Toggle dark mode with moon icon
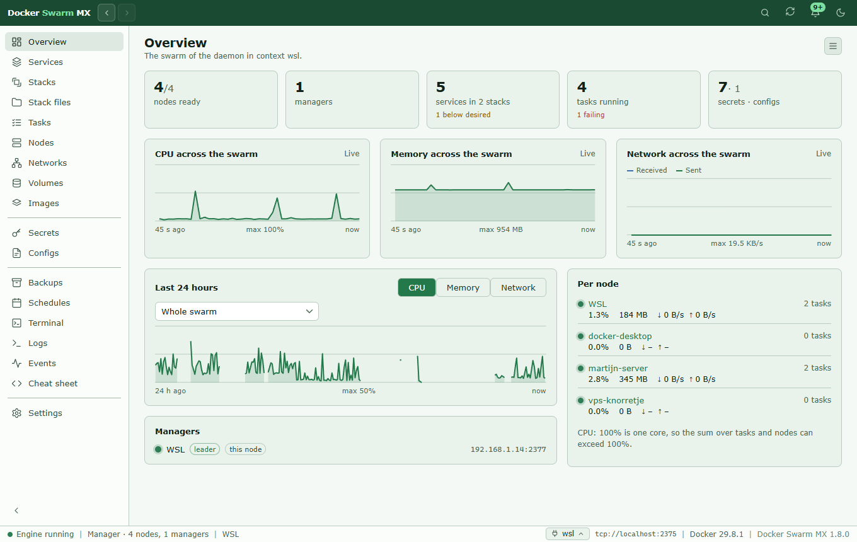This screenshot has width=857, height=542. [841, 13]
